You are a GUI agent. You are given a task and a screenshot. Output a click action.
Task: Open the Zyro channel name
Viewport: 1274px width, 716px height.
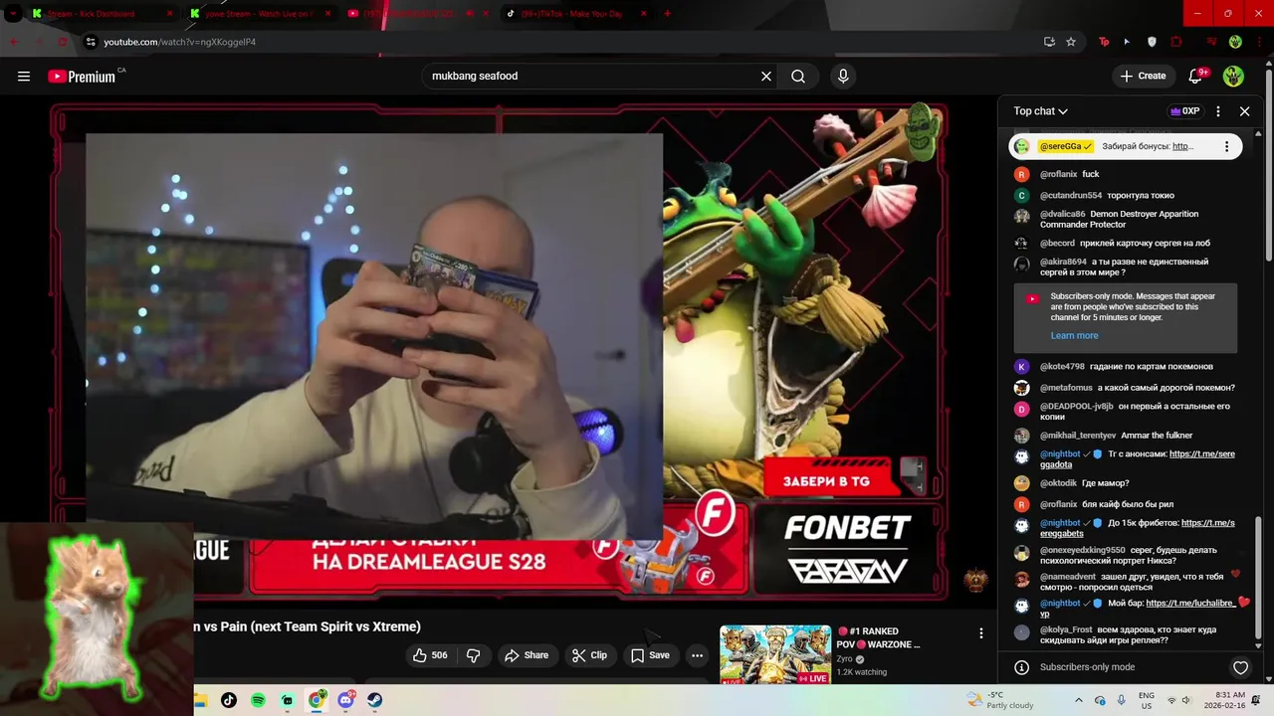[844, 658]
